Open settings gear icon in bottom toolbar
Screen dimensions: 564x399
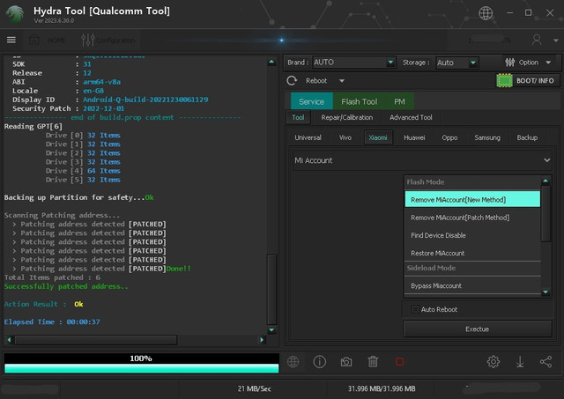point(493,362)
